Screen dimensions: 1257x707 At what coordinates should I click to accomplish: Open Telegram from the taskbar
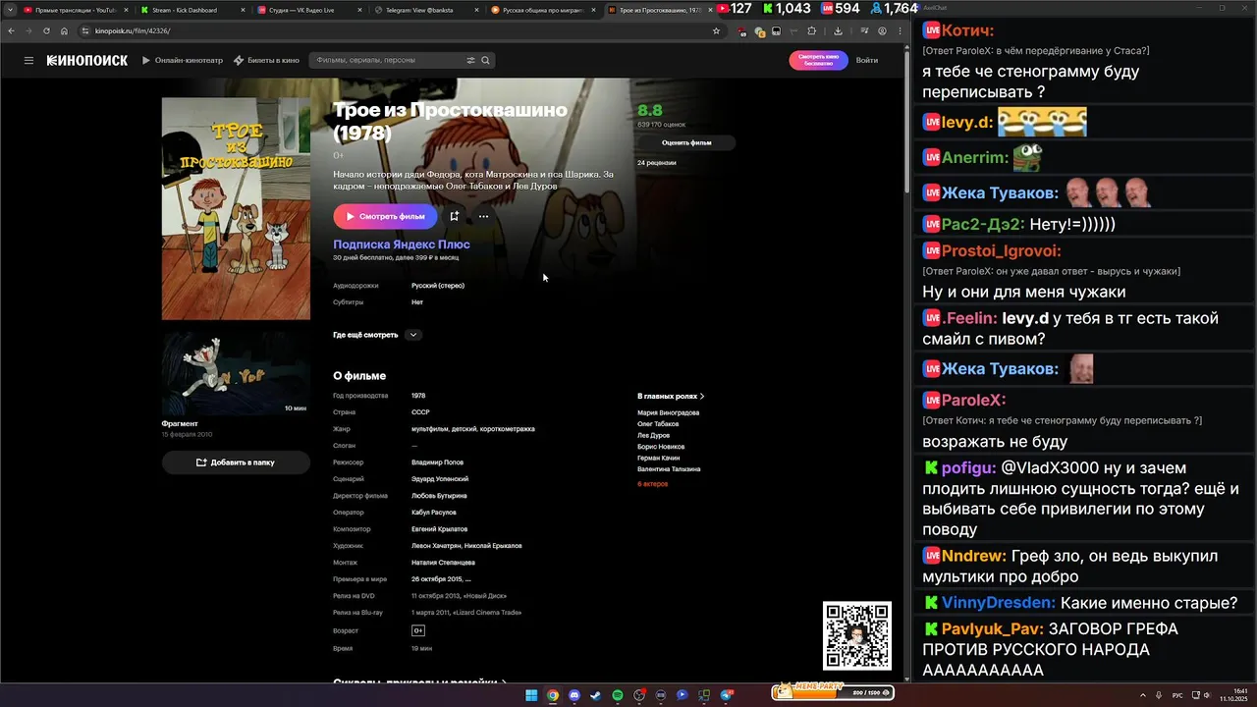(727, 695)
